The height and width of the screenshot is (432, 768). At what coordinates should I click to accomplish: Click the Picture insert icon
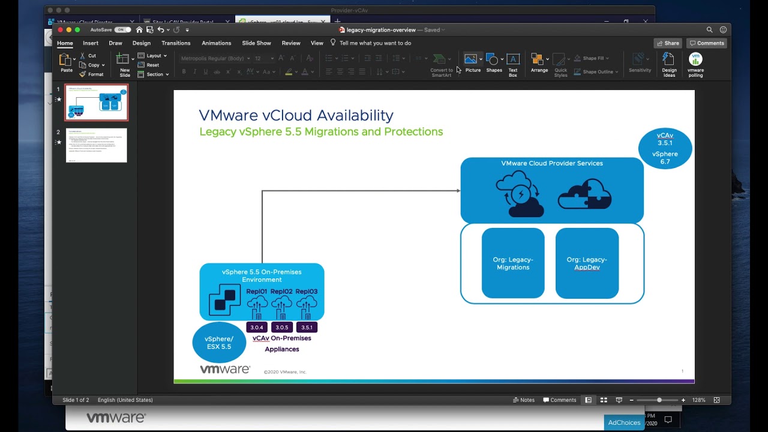pos(471,59)
